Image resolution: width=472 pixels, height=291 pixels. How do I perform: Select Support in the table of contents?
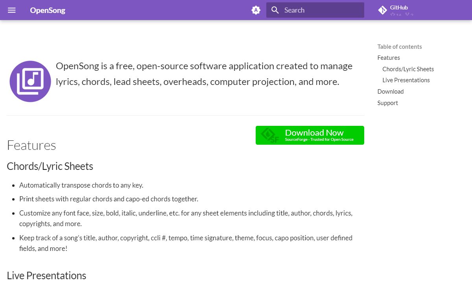click(388, 103)
